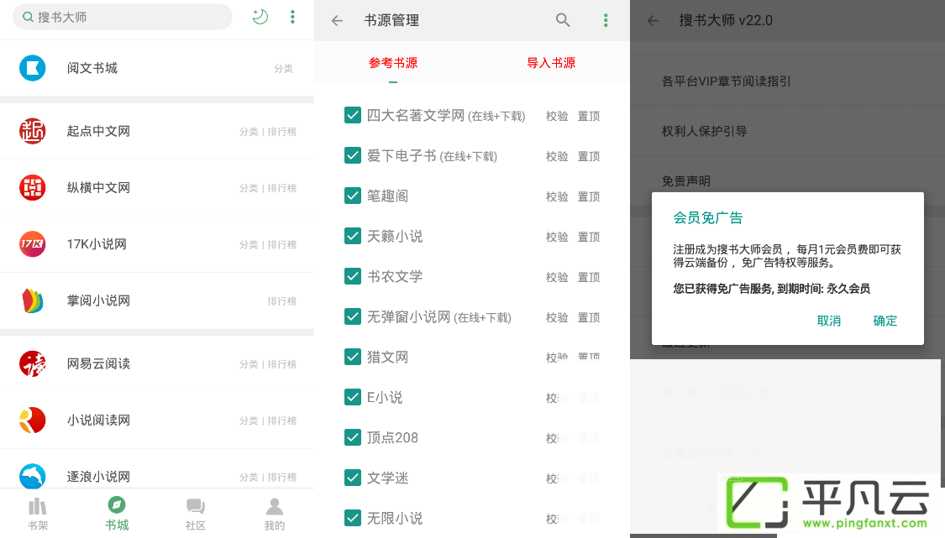Viewport: 945px width, 538px height.
Task: Toggle the 文学迷 checkbox
Action: point(353,478)
